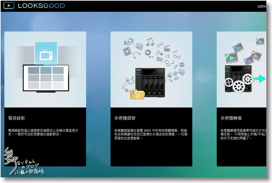Image resolution: width=272 pixels, height=183 pixels.
Task: Select the 多媒體轉檔 heading
Action: (x=231, y=118)
